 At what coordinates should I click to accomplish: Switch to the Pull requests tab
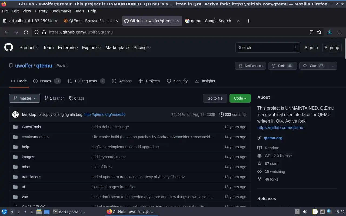(x=86, y=81)
